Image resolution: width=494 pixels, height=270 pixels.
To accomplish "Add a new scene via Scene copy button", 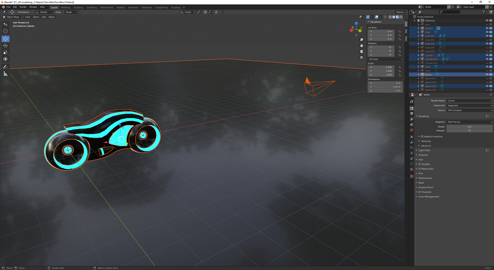I will tap(449, 7).
